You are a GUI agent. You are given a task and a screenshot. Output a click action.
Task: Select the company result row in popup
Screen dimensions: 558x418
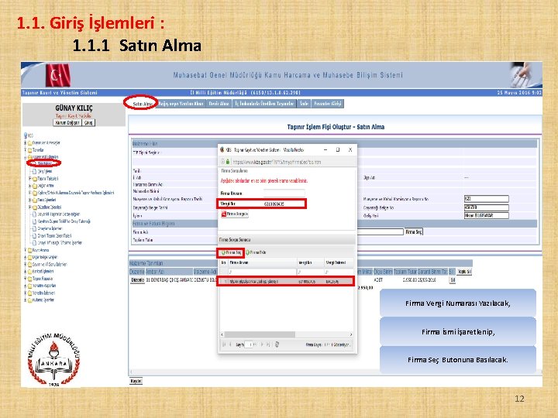point(286,281)
